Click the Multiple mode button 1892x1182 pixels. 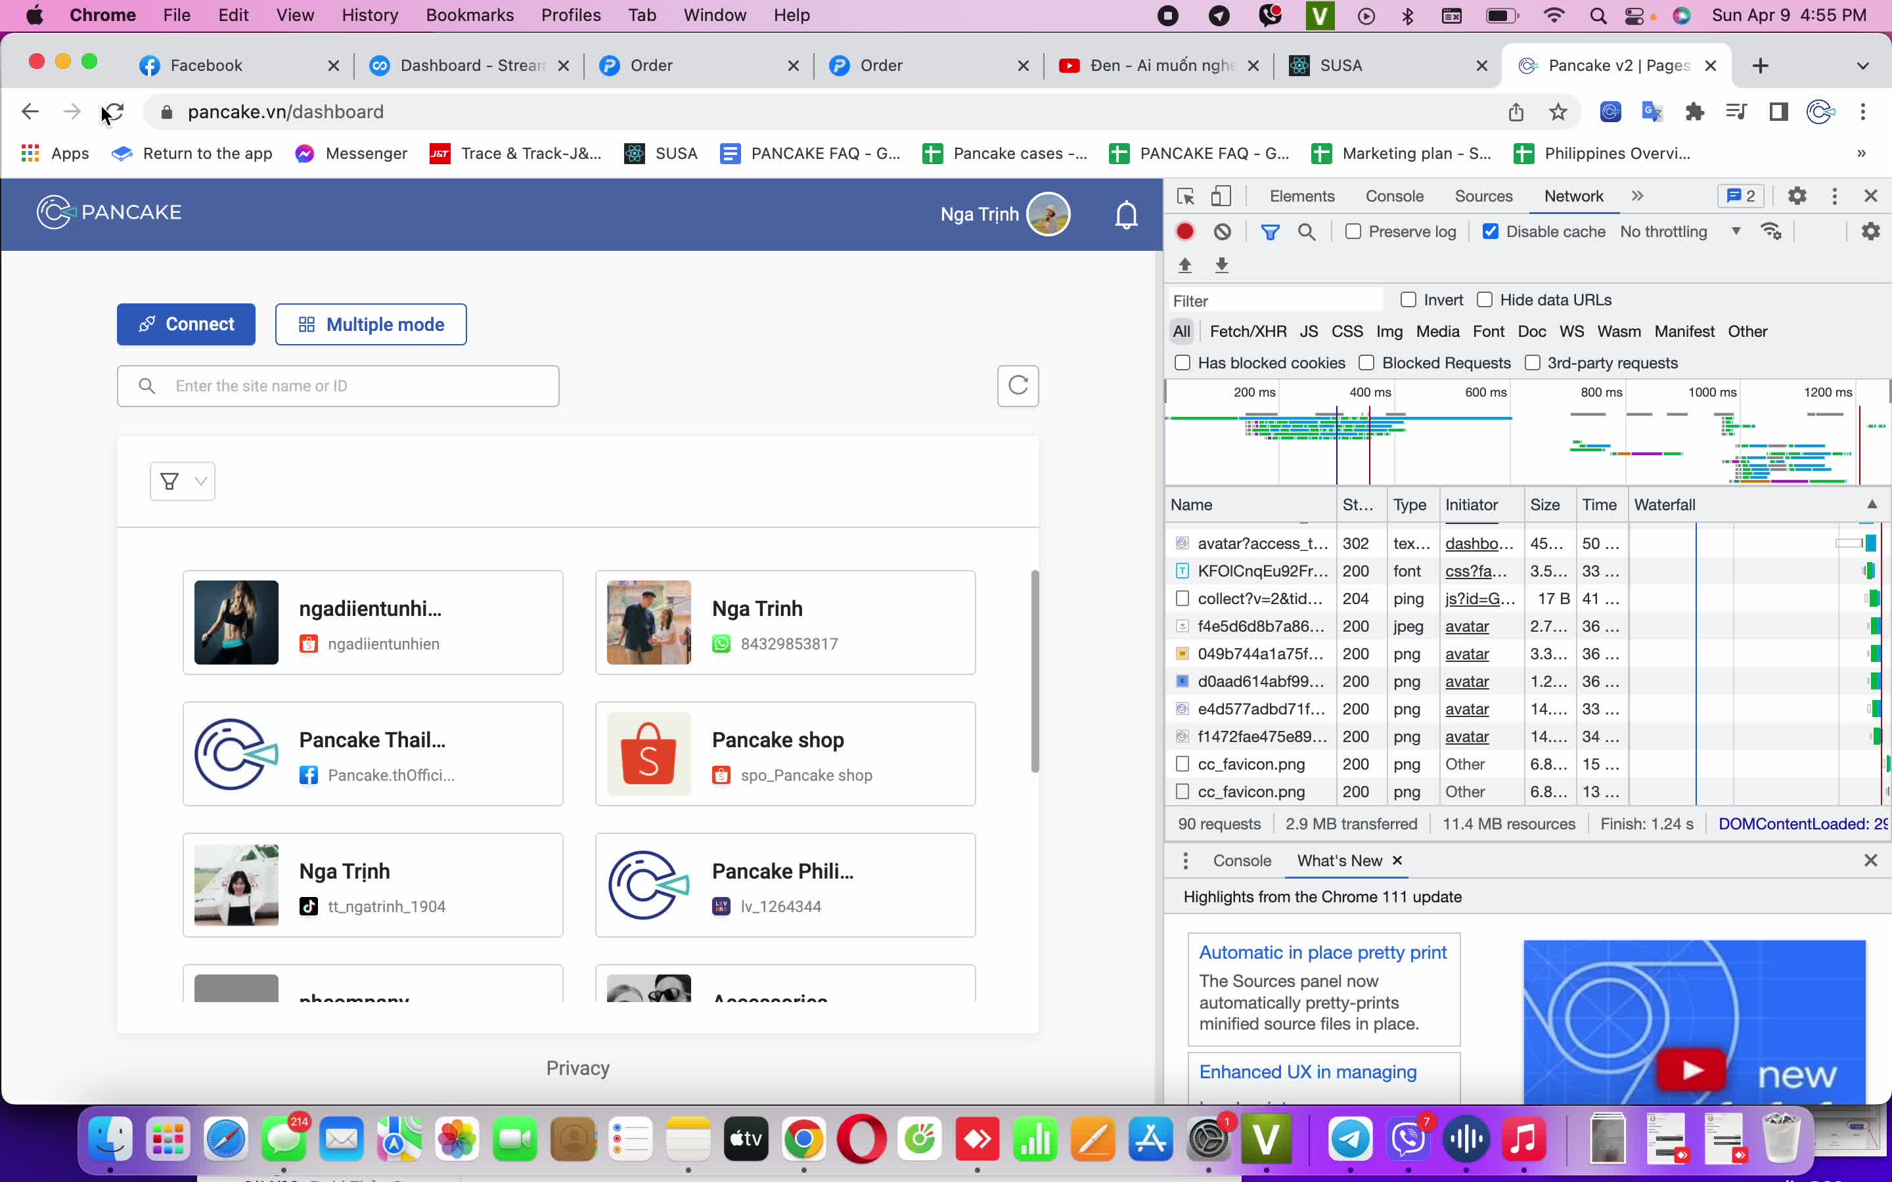tap(371, 324)
